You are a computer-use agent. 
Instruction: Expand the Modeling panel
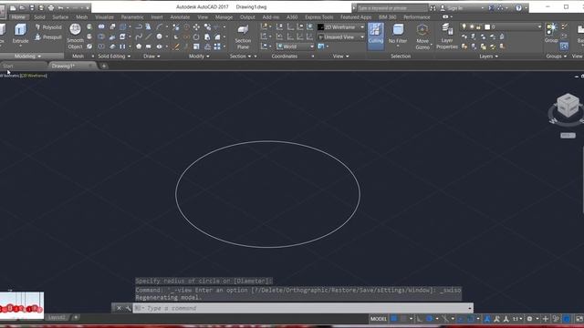coord(27,56)
